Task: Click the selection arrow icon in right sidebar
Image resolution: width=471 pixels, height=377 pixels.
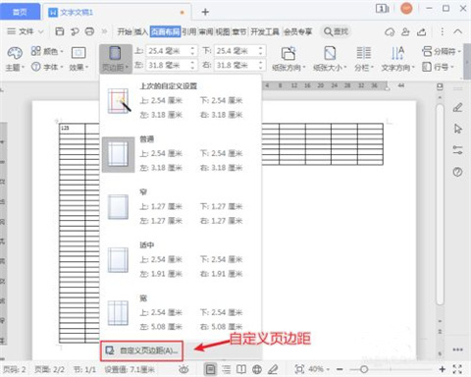Action: point(457,129)
